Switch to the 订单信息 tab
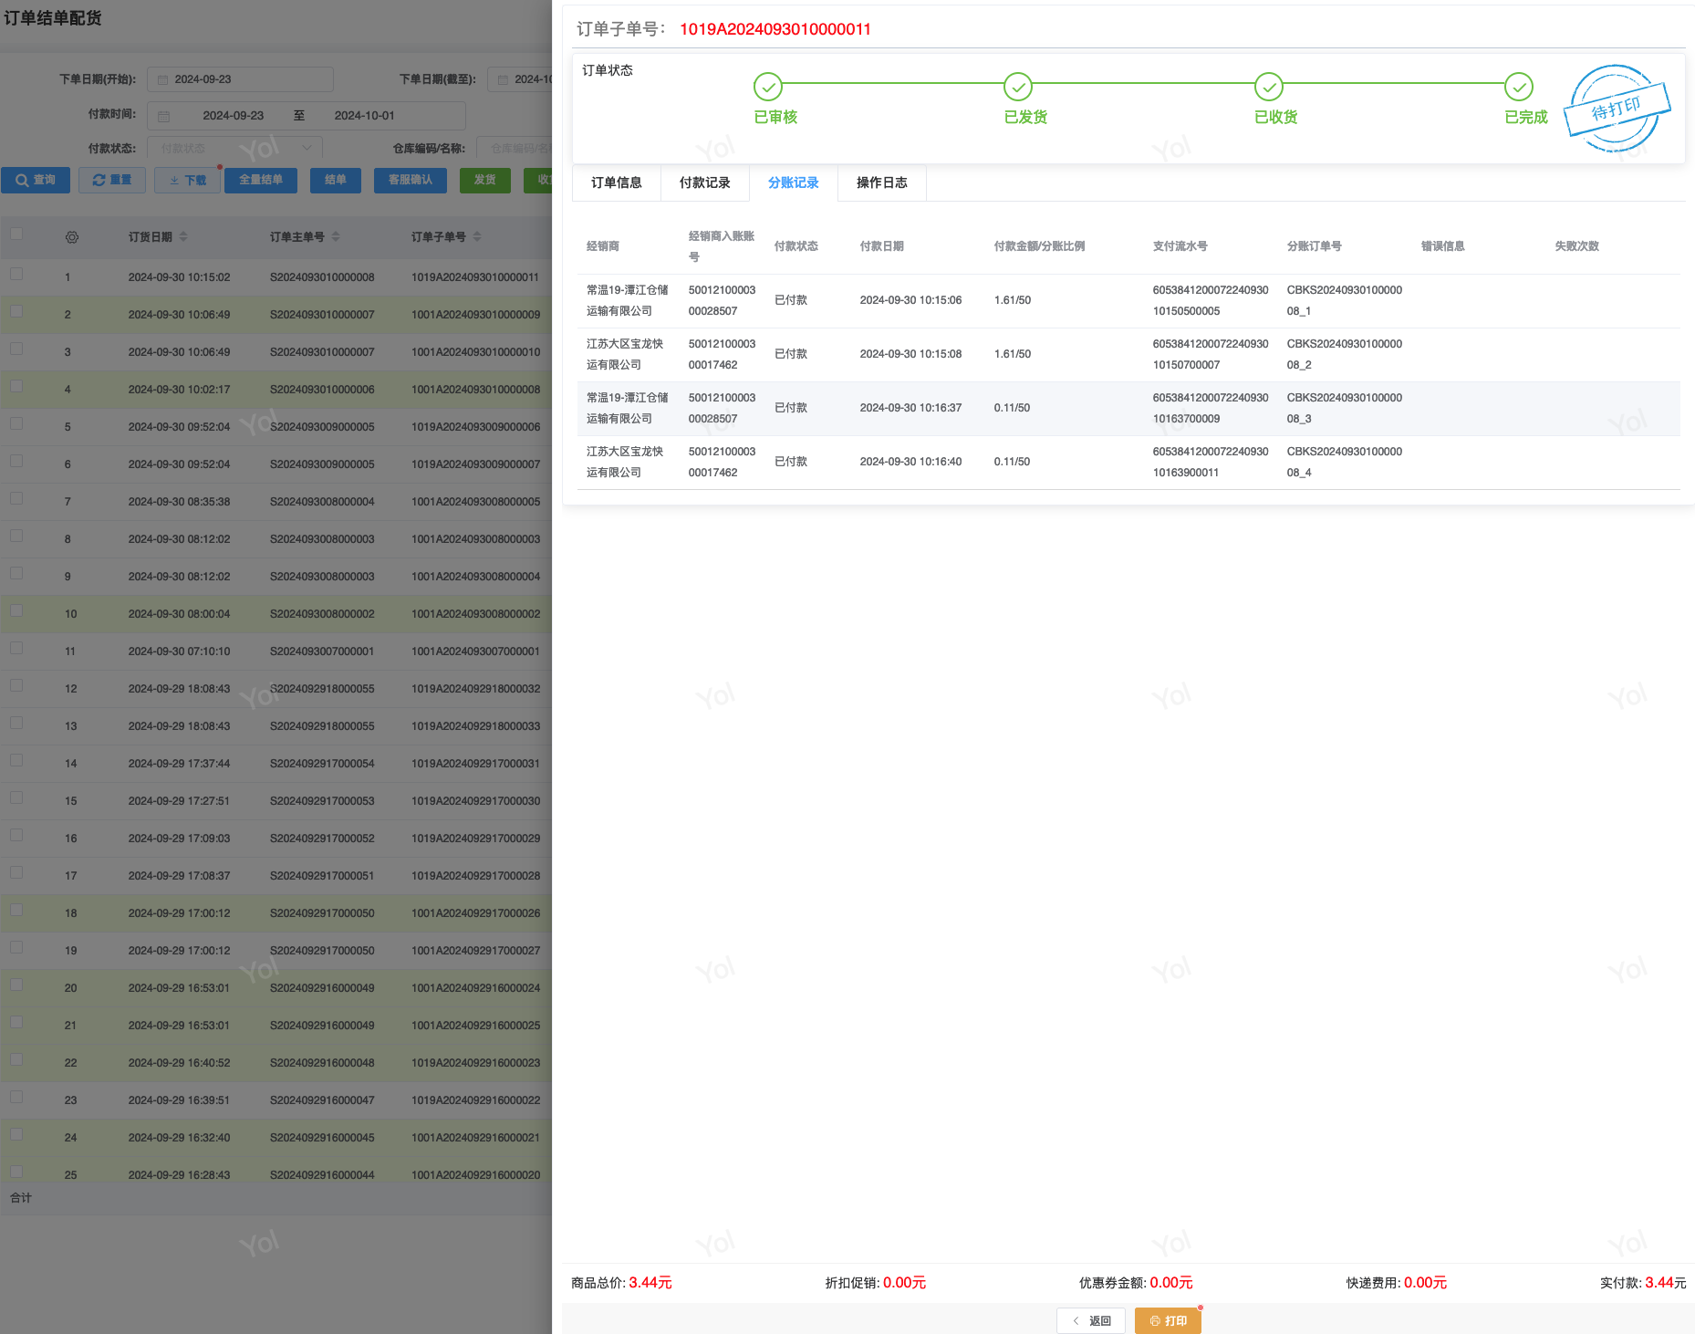 [616, 183]
